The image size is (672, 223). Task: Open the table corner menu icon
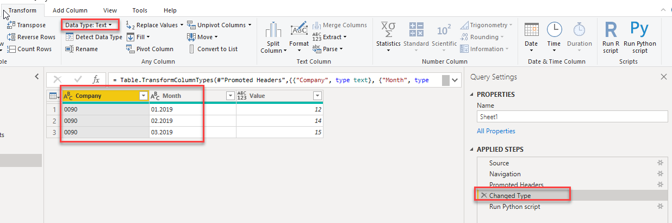[x=54, y=96]
